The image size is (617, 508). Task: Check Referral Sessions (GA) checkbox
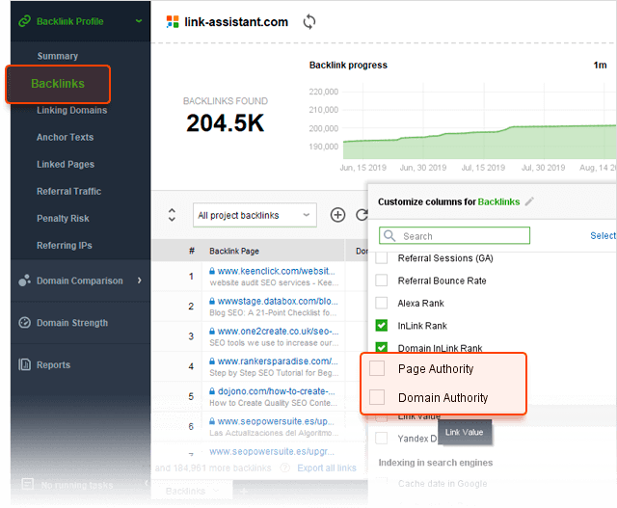[x=382, y=258]
